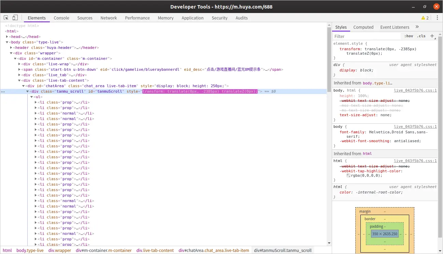Open the Network tab
443x254 pixels.
(x=109, y=18)
